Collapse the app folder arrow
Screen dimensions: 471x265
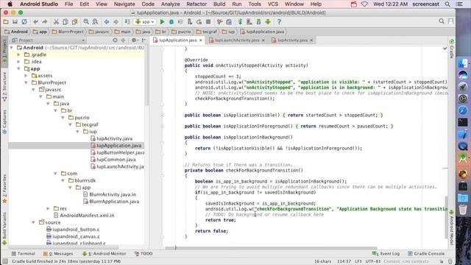pyautogui.click(x=18, y=68)
